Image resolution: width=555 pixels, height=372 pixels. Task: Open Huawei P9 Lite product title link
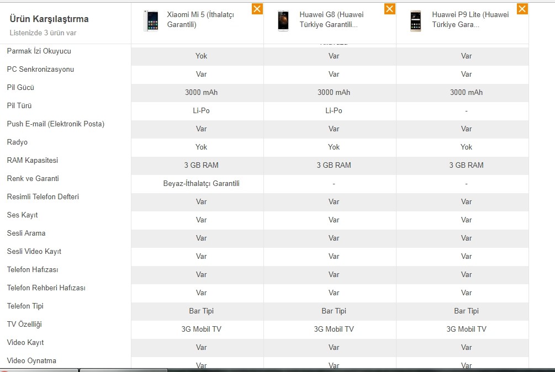click(470, 19)
